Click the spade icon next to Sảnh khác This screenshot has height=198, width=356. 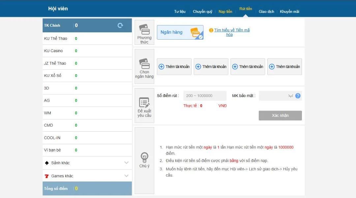(x=47, y=163)
